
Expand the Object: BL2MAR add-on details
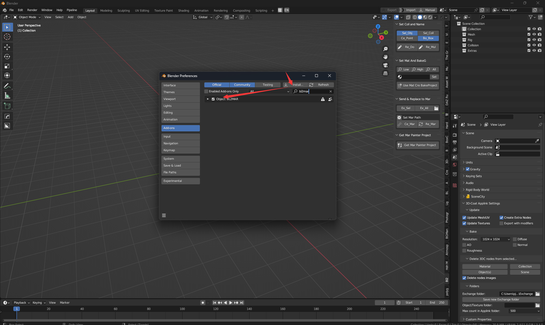click(208, 99)
